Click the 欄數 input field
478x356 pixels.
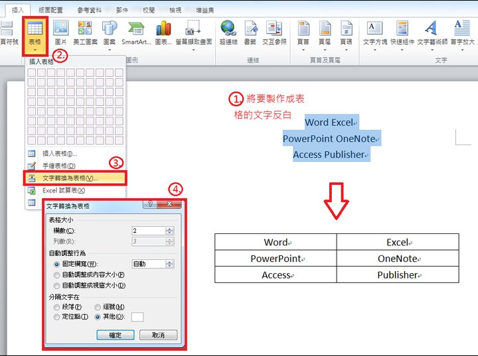click(x=149, y=231)
